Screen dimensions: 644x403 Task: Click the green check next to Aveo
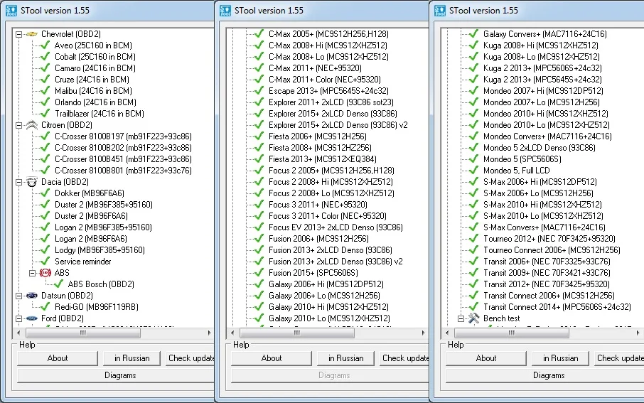point(45,45)
